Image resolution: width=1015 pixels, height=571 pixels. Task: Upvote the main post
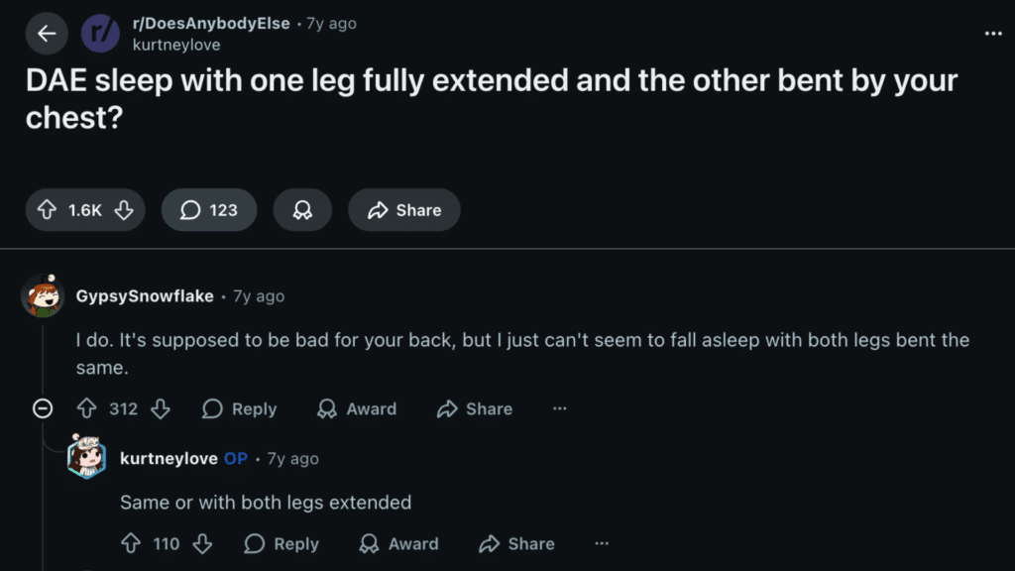tap(46, 210)
